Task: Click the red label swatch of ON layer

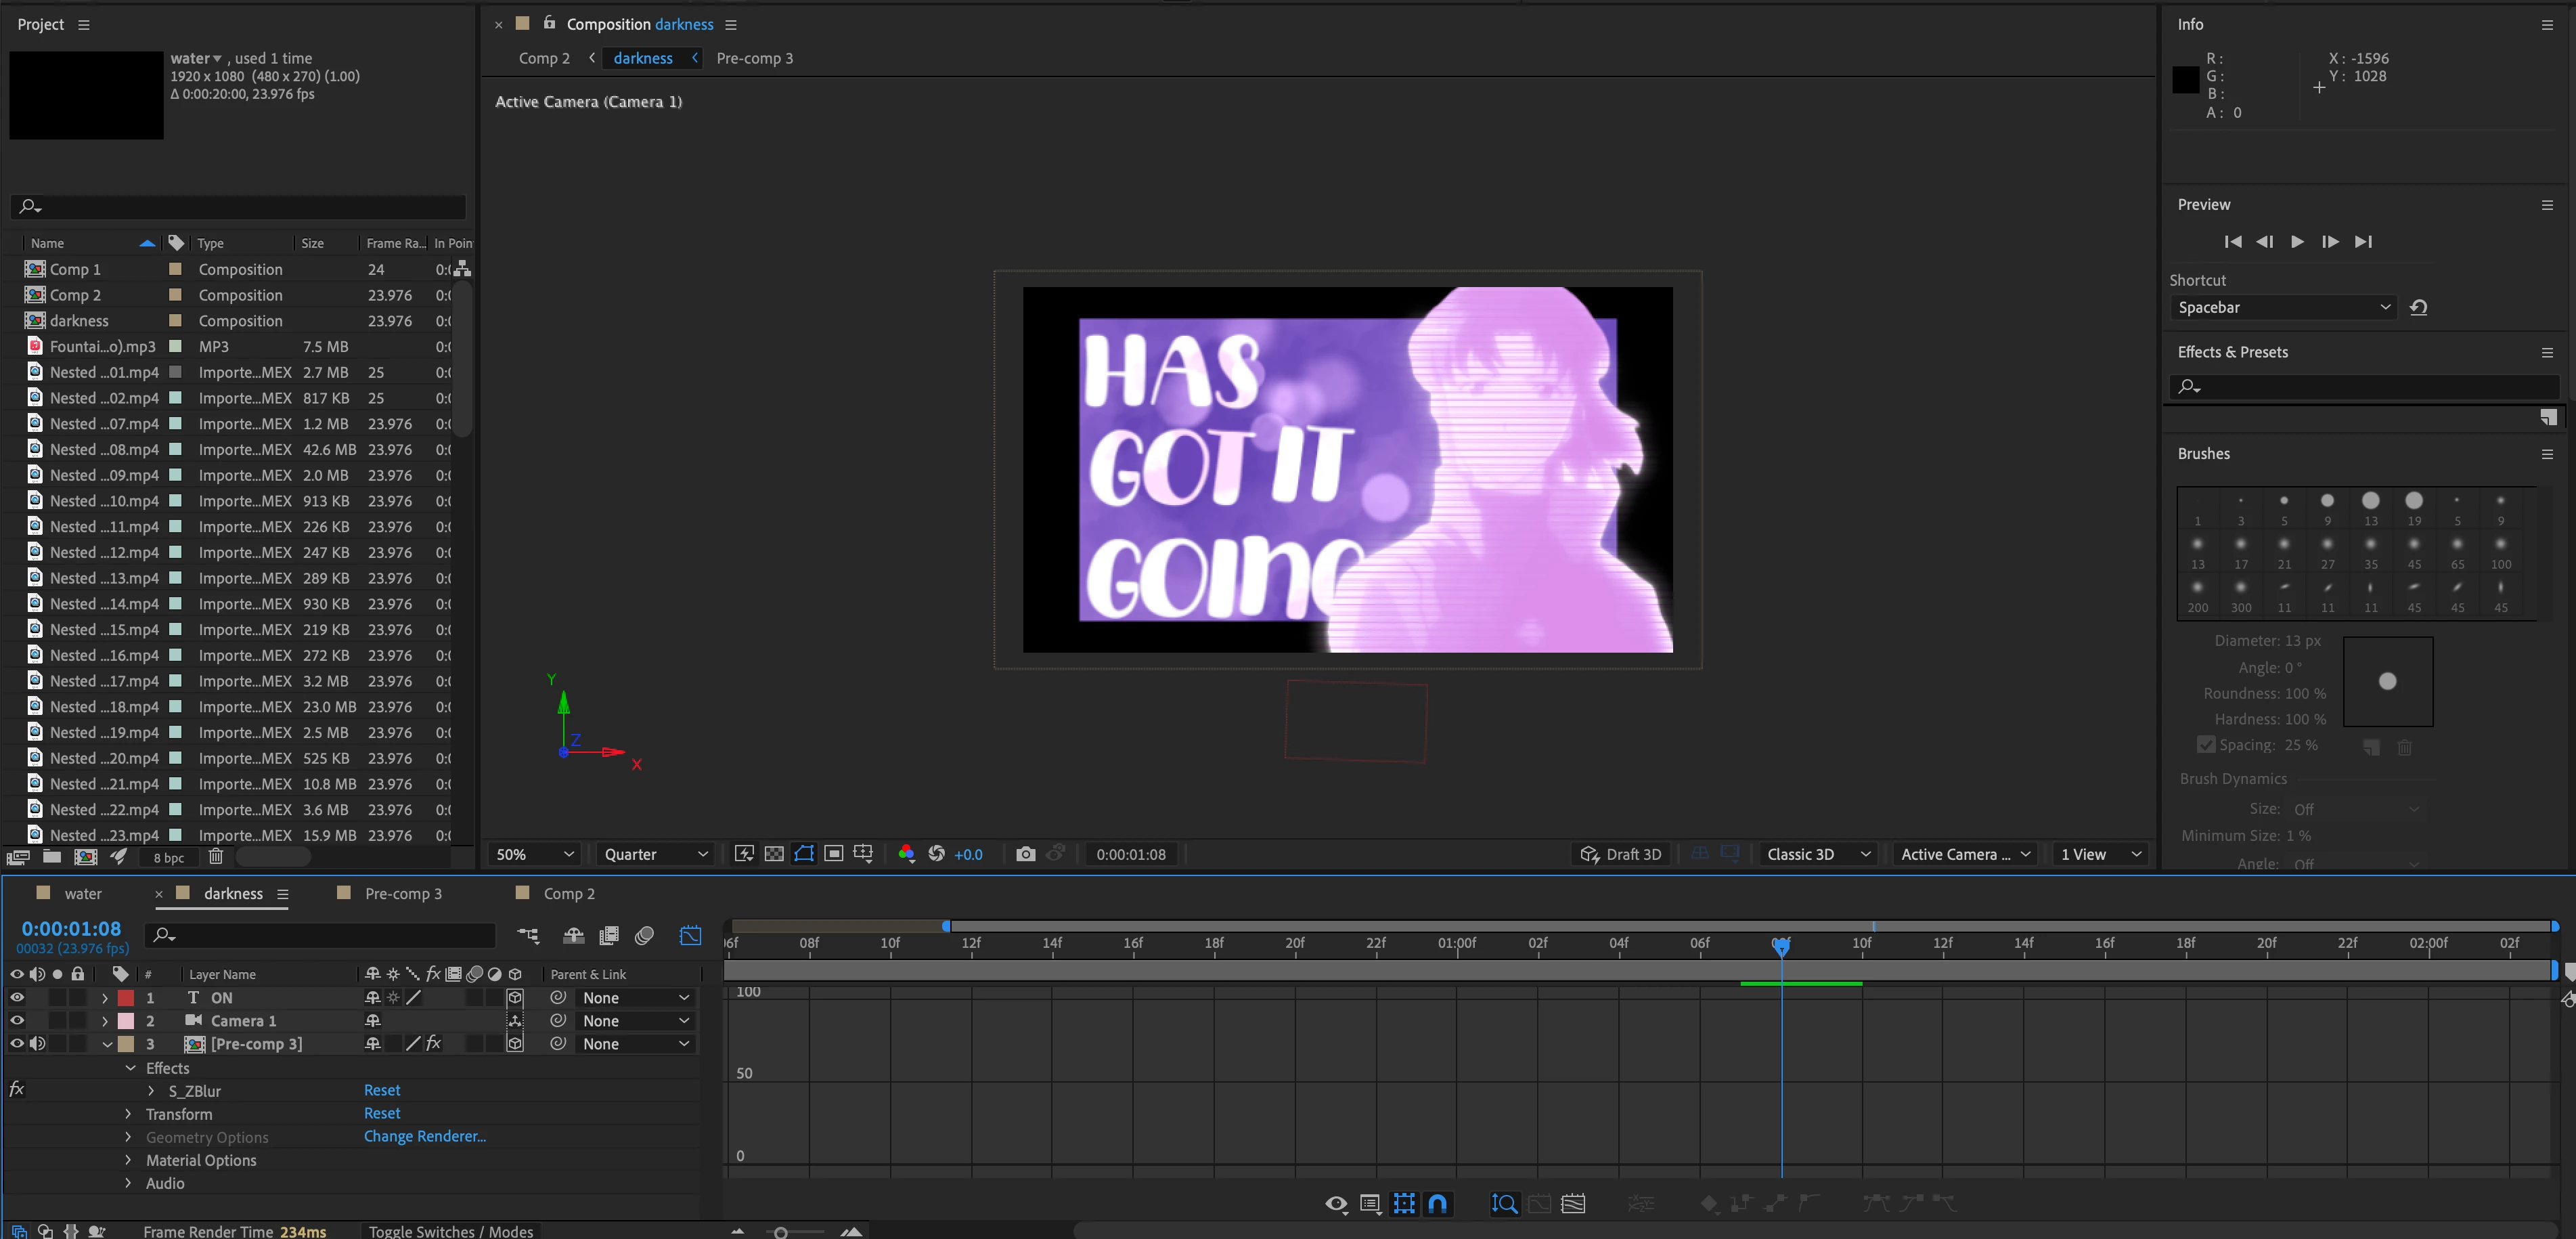Action: click(x=126, y=998)
